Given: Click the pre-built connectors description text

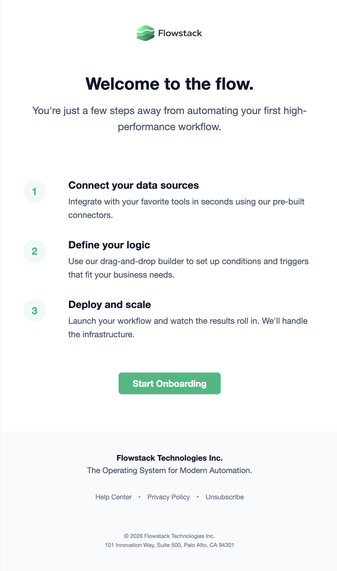Looking at the screenshot, I should pyautogui.click(x=187, y=208).
